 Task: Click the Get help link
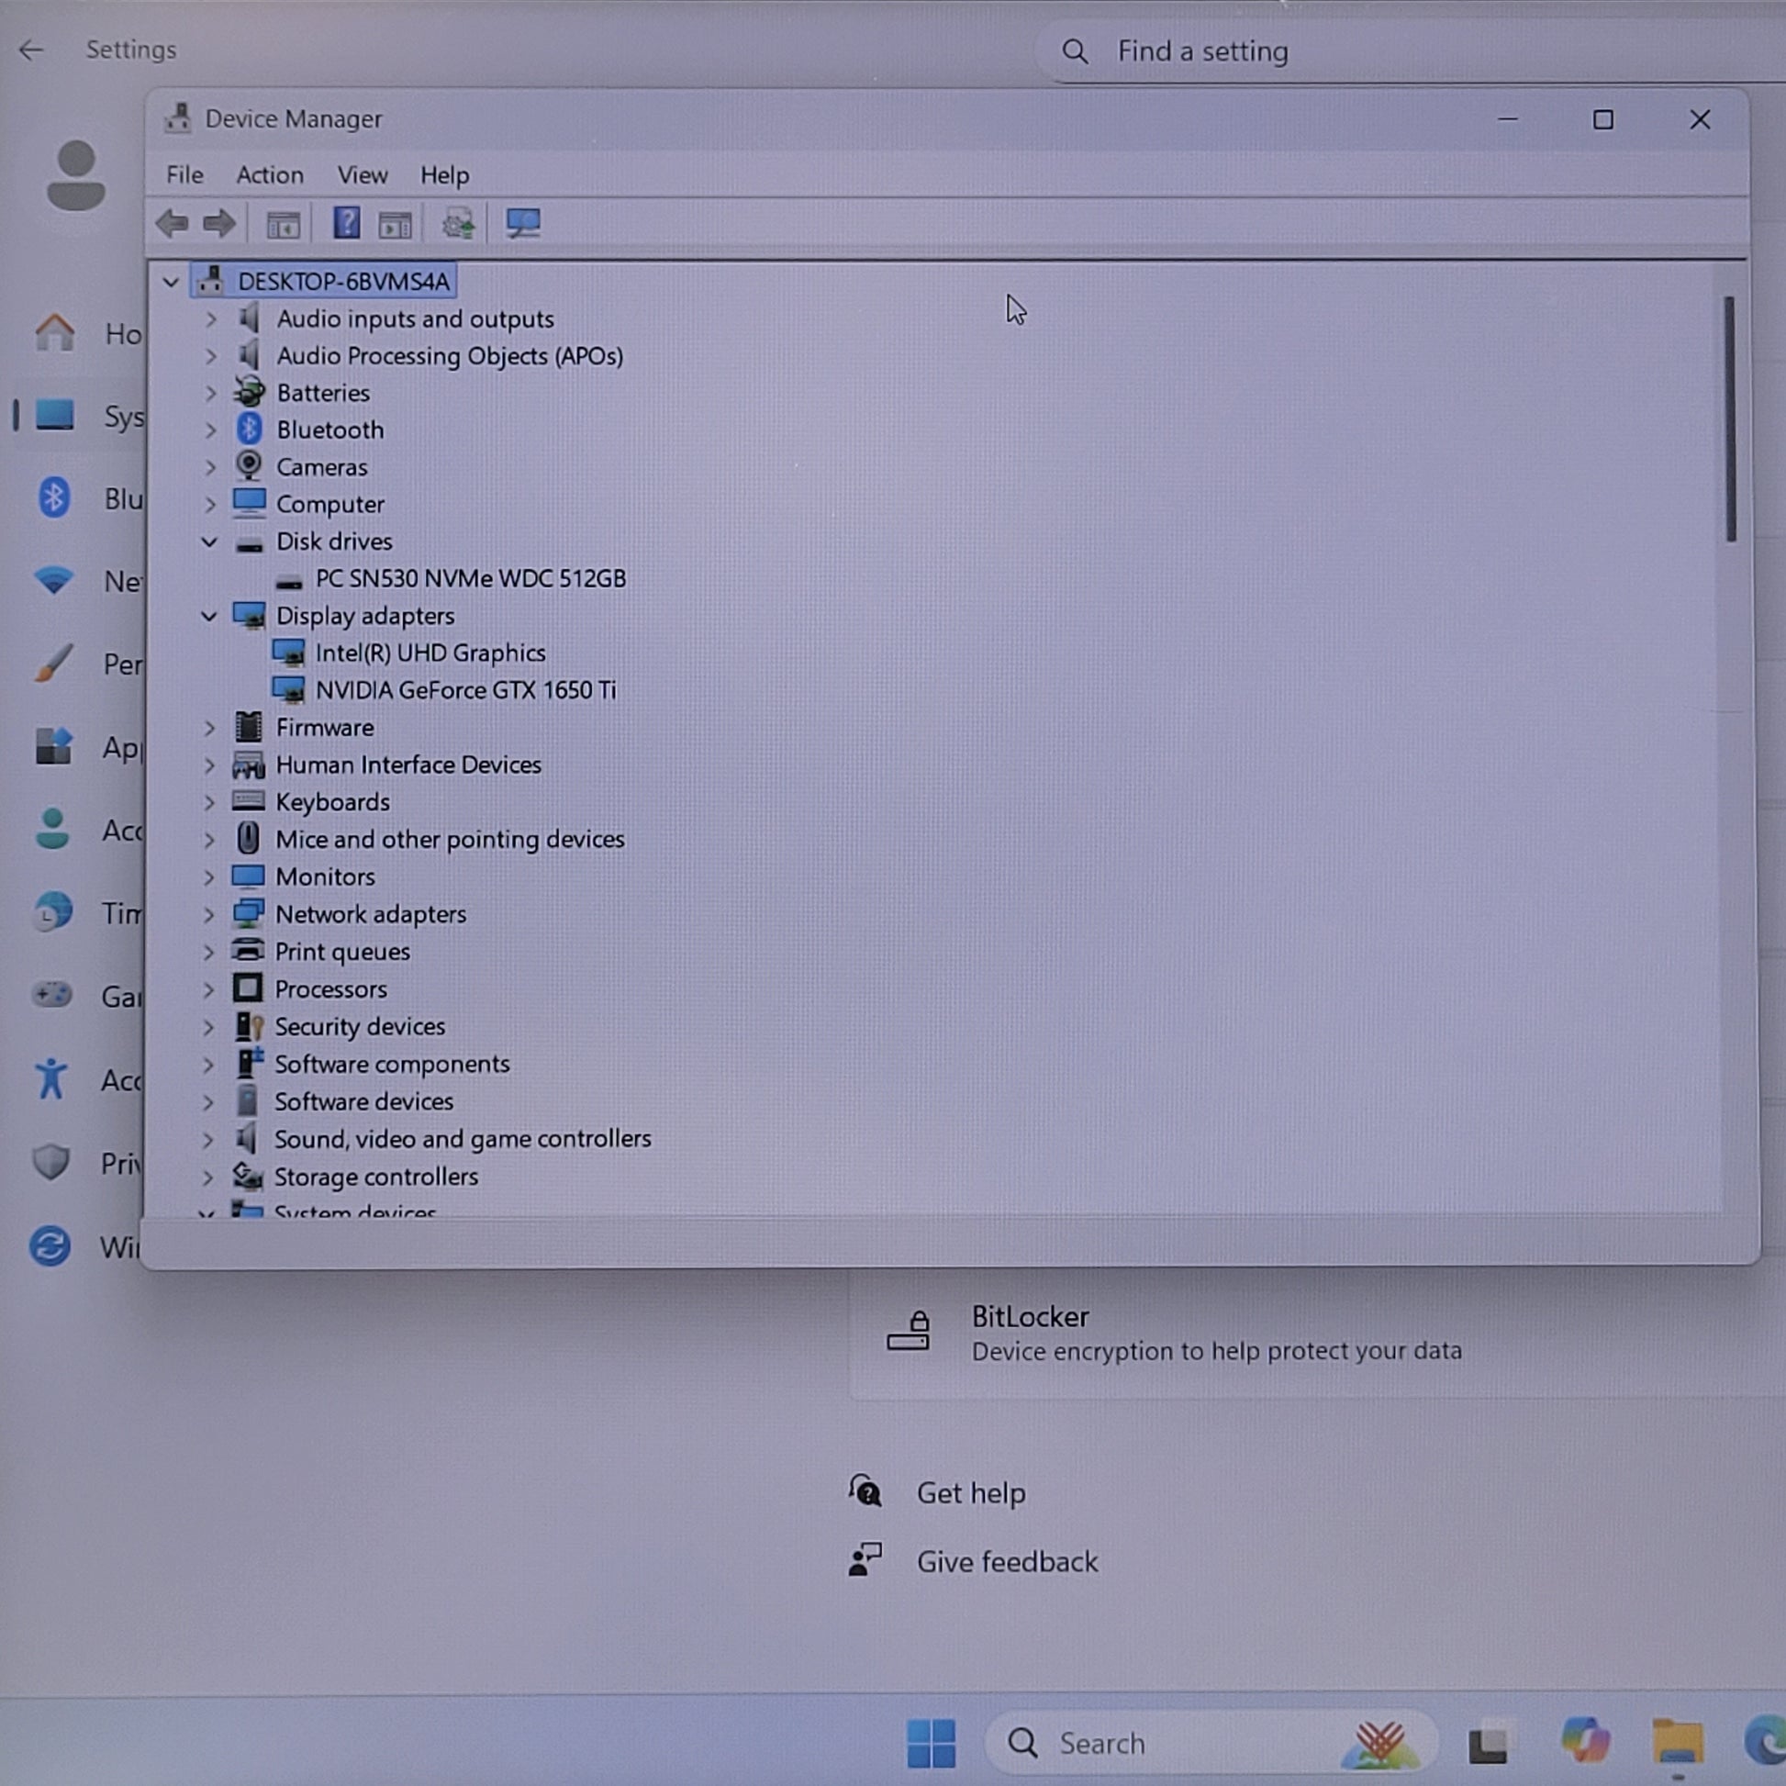(x=970, y=1493)
